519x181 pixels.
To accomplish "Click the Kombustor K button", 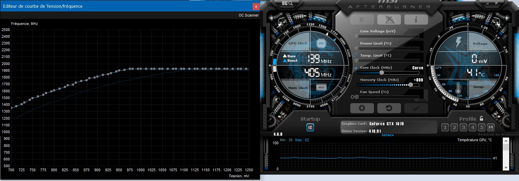I will click(362, 20).
